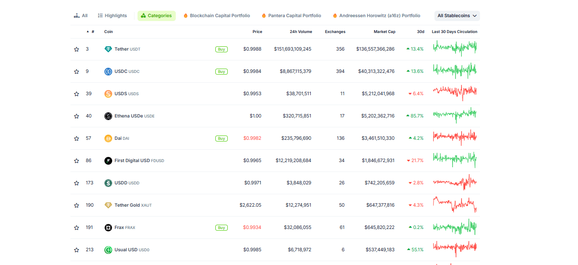Screen dimensions: 578x265
Task: Favorite Tether with its star icon
Action: [76, 49]
